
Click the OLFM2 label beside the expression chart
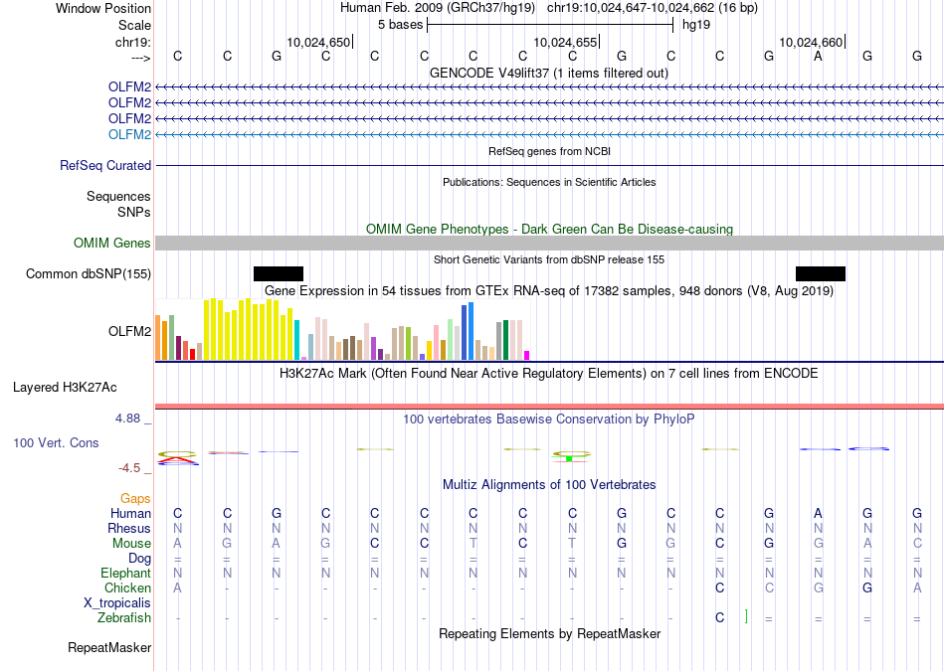click(129, 331)
